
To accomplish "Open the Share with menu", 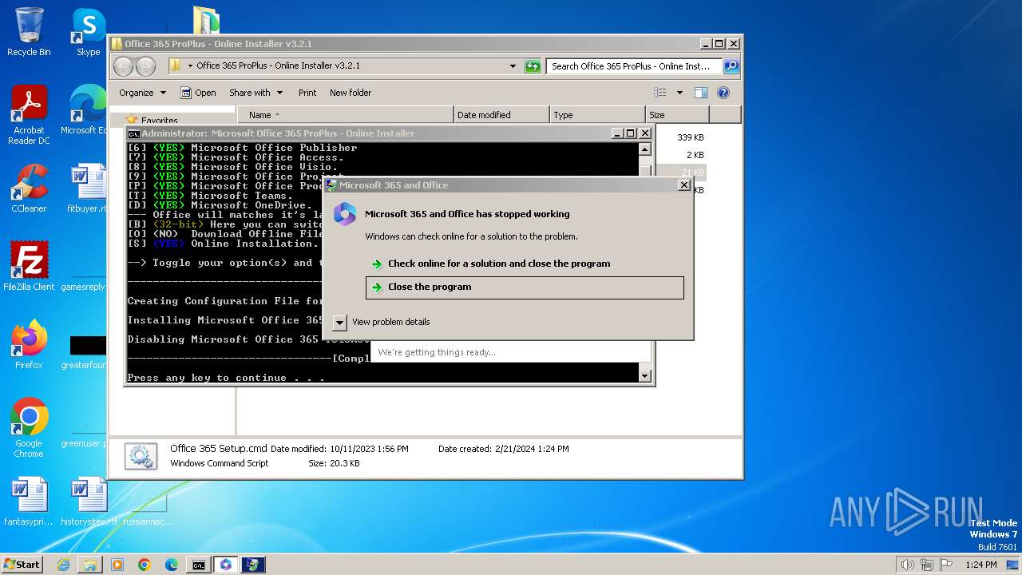I will click(x=255, y=93).
